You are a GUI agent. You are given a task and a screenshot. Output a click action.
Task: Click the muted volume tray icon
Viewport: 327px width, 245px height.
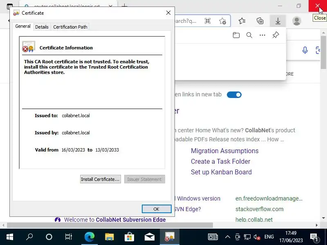257,237
